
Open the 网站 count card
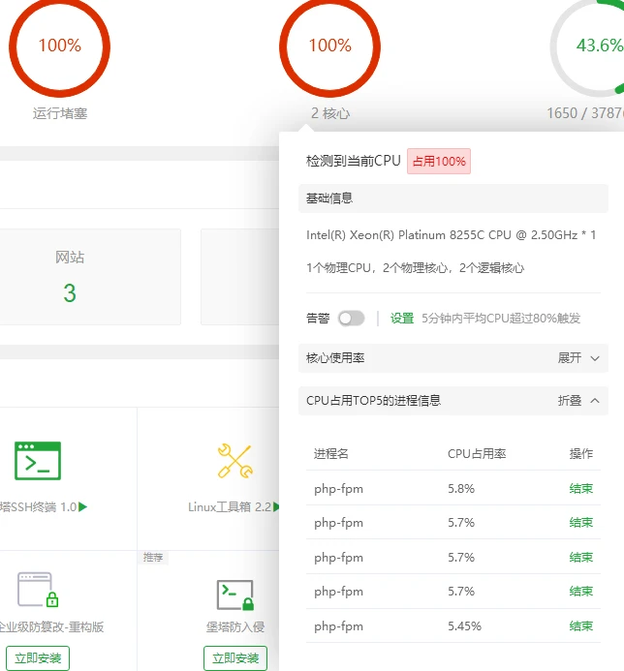[x=70, y=277]
